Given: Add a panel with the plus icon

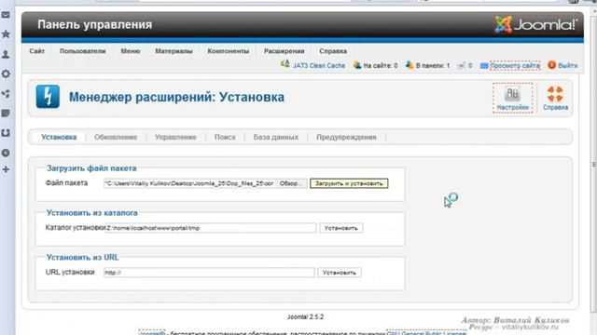Looking at the screenshot, I should pyautogui.click(x=6, y=169).
